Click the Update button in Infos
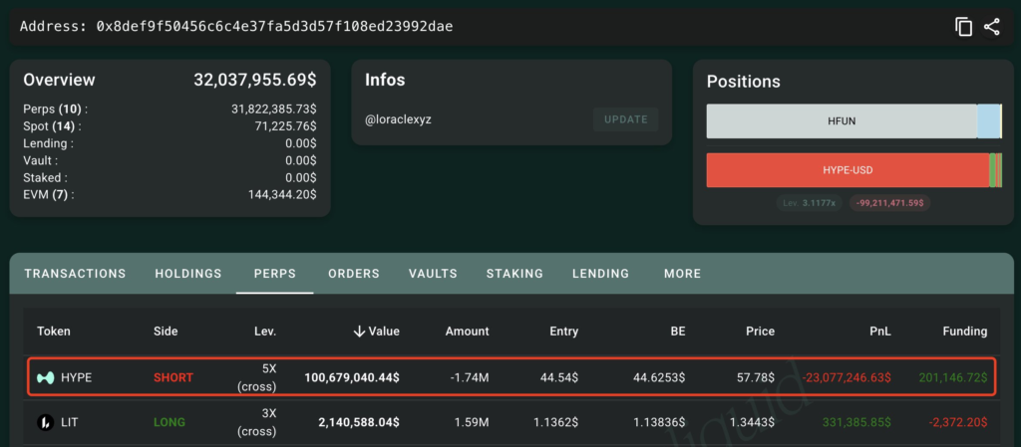 click(x=626, y=119)
